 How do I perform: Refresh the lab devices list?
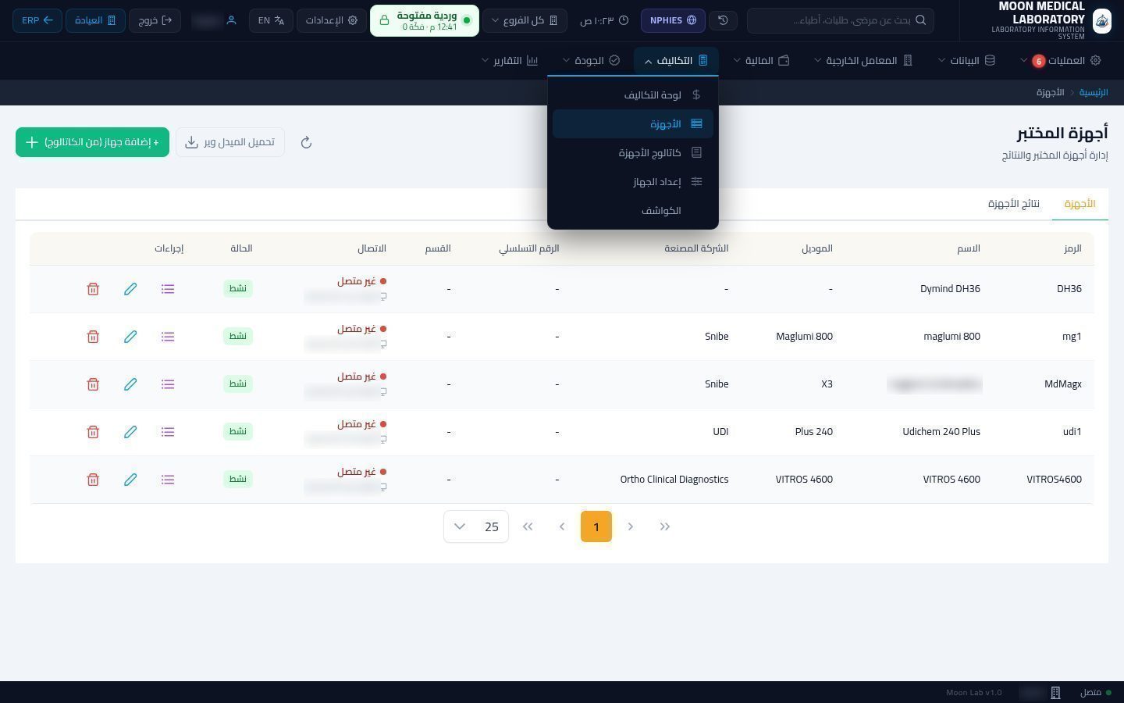click(306, 142)
